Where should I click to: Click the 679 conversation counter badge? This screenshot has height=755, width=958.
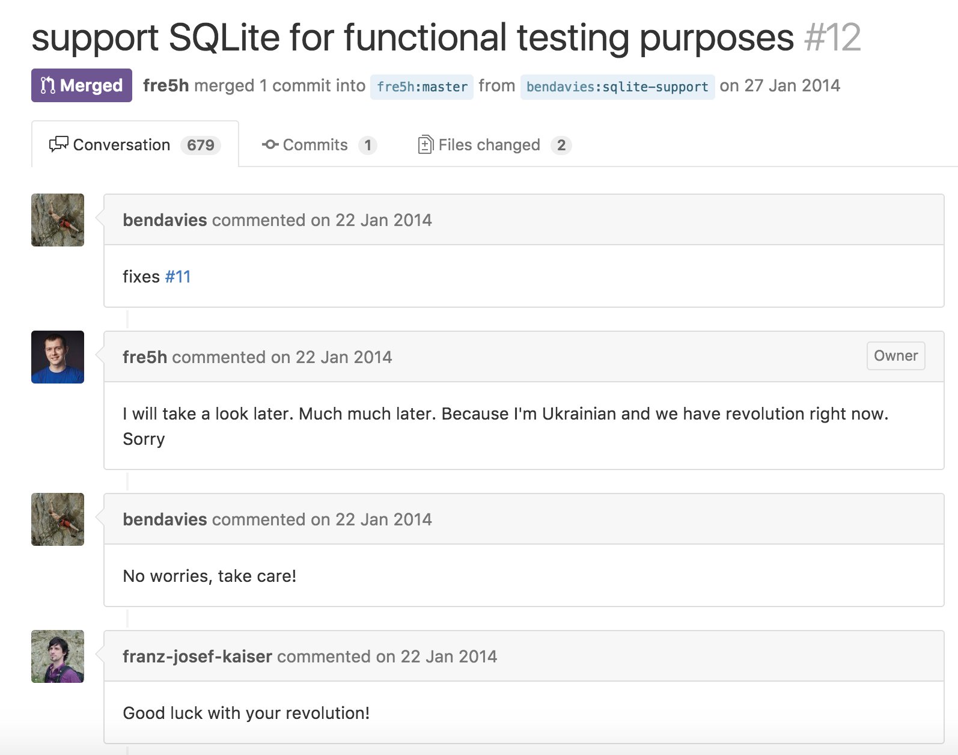201,145
